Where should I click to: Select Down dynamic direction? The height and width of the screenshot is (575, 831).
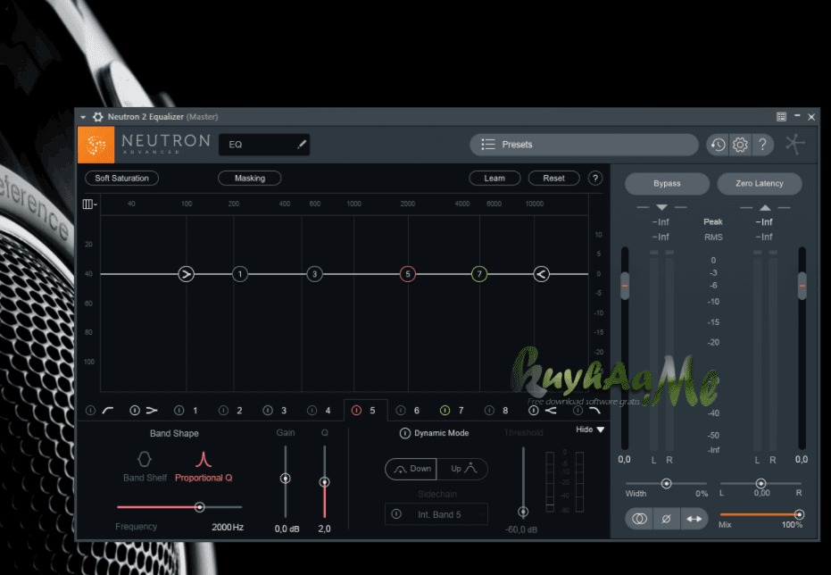click(x=411, y=469)
